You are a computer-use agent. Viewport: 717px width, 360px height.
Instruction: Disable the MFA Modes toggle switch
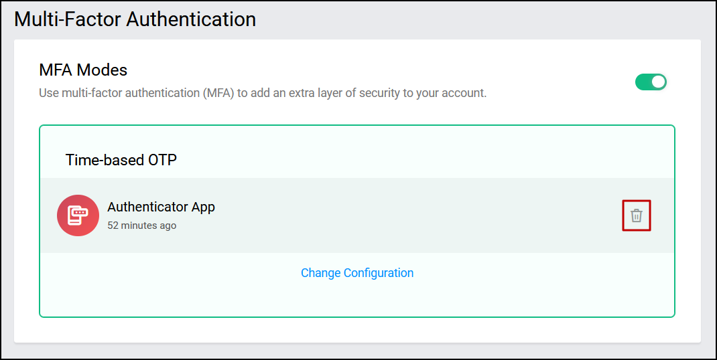(651, 82)
